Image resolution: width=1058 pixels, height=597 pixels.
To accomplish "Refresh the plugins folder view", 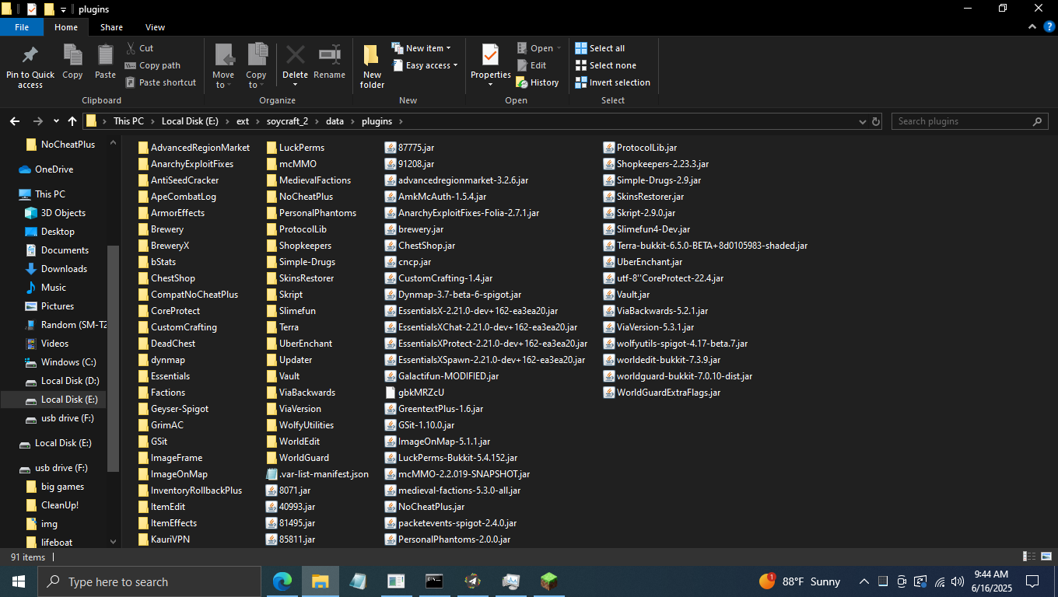I will (x=876, y=121).
